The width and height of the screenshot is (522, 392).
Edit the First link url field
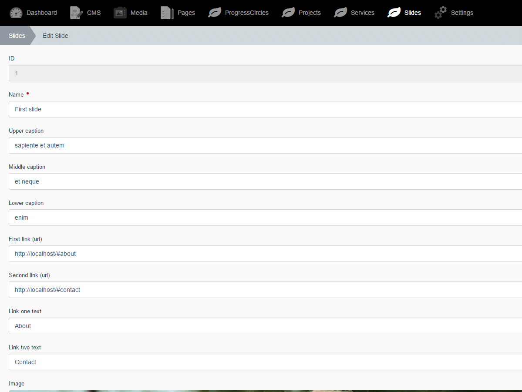265,254
